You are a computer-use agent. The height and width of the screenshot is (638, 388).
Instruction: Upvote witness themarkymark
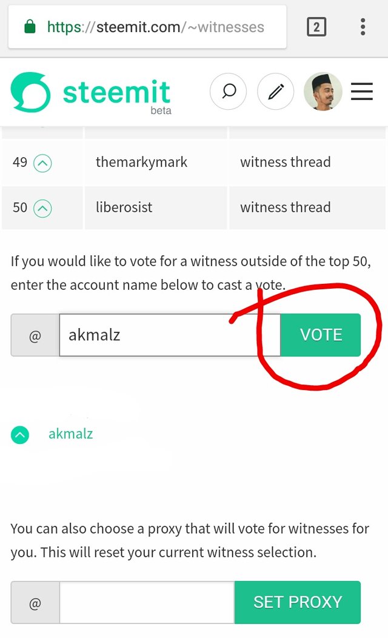(x=42, y=164)
